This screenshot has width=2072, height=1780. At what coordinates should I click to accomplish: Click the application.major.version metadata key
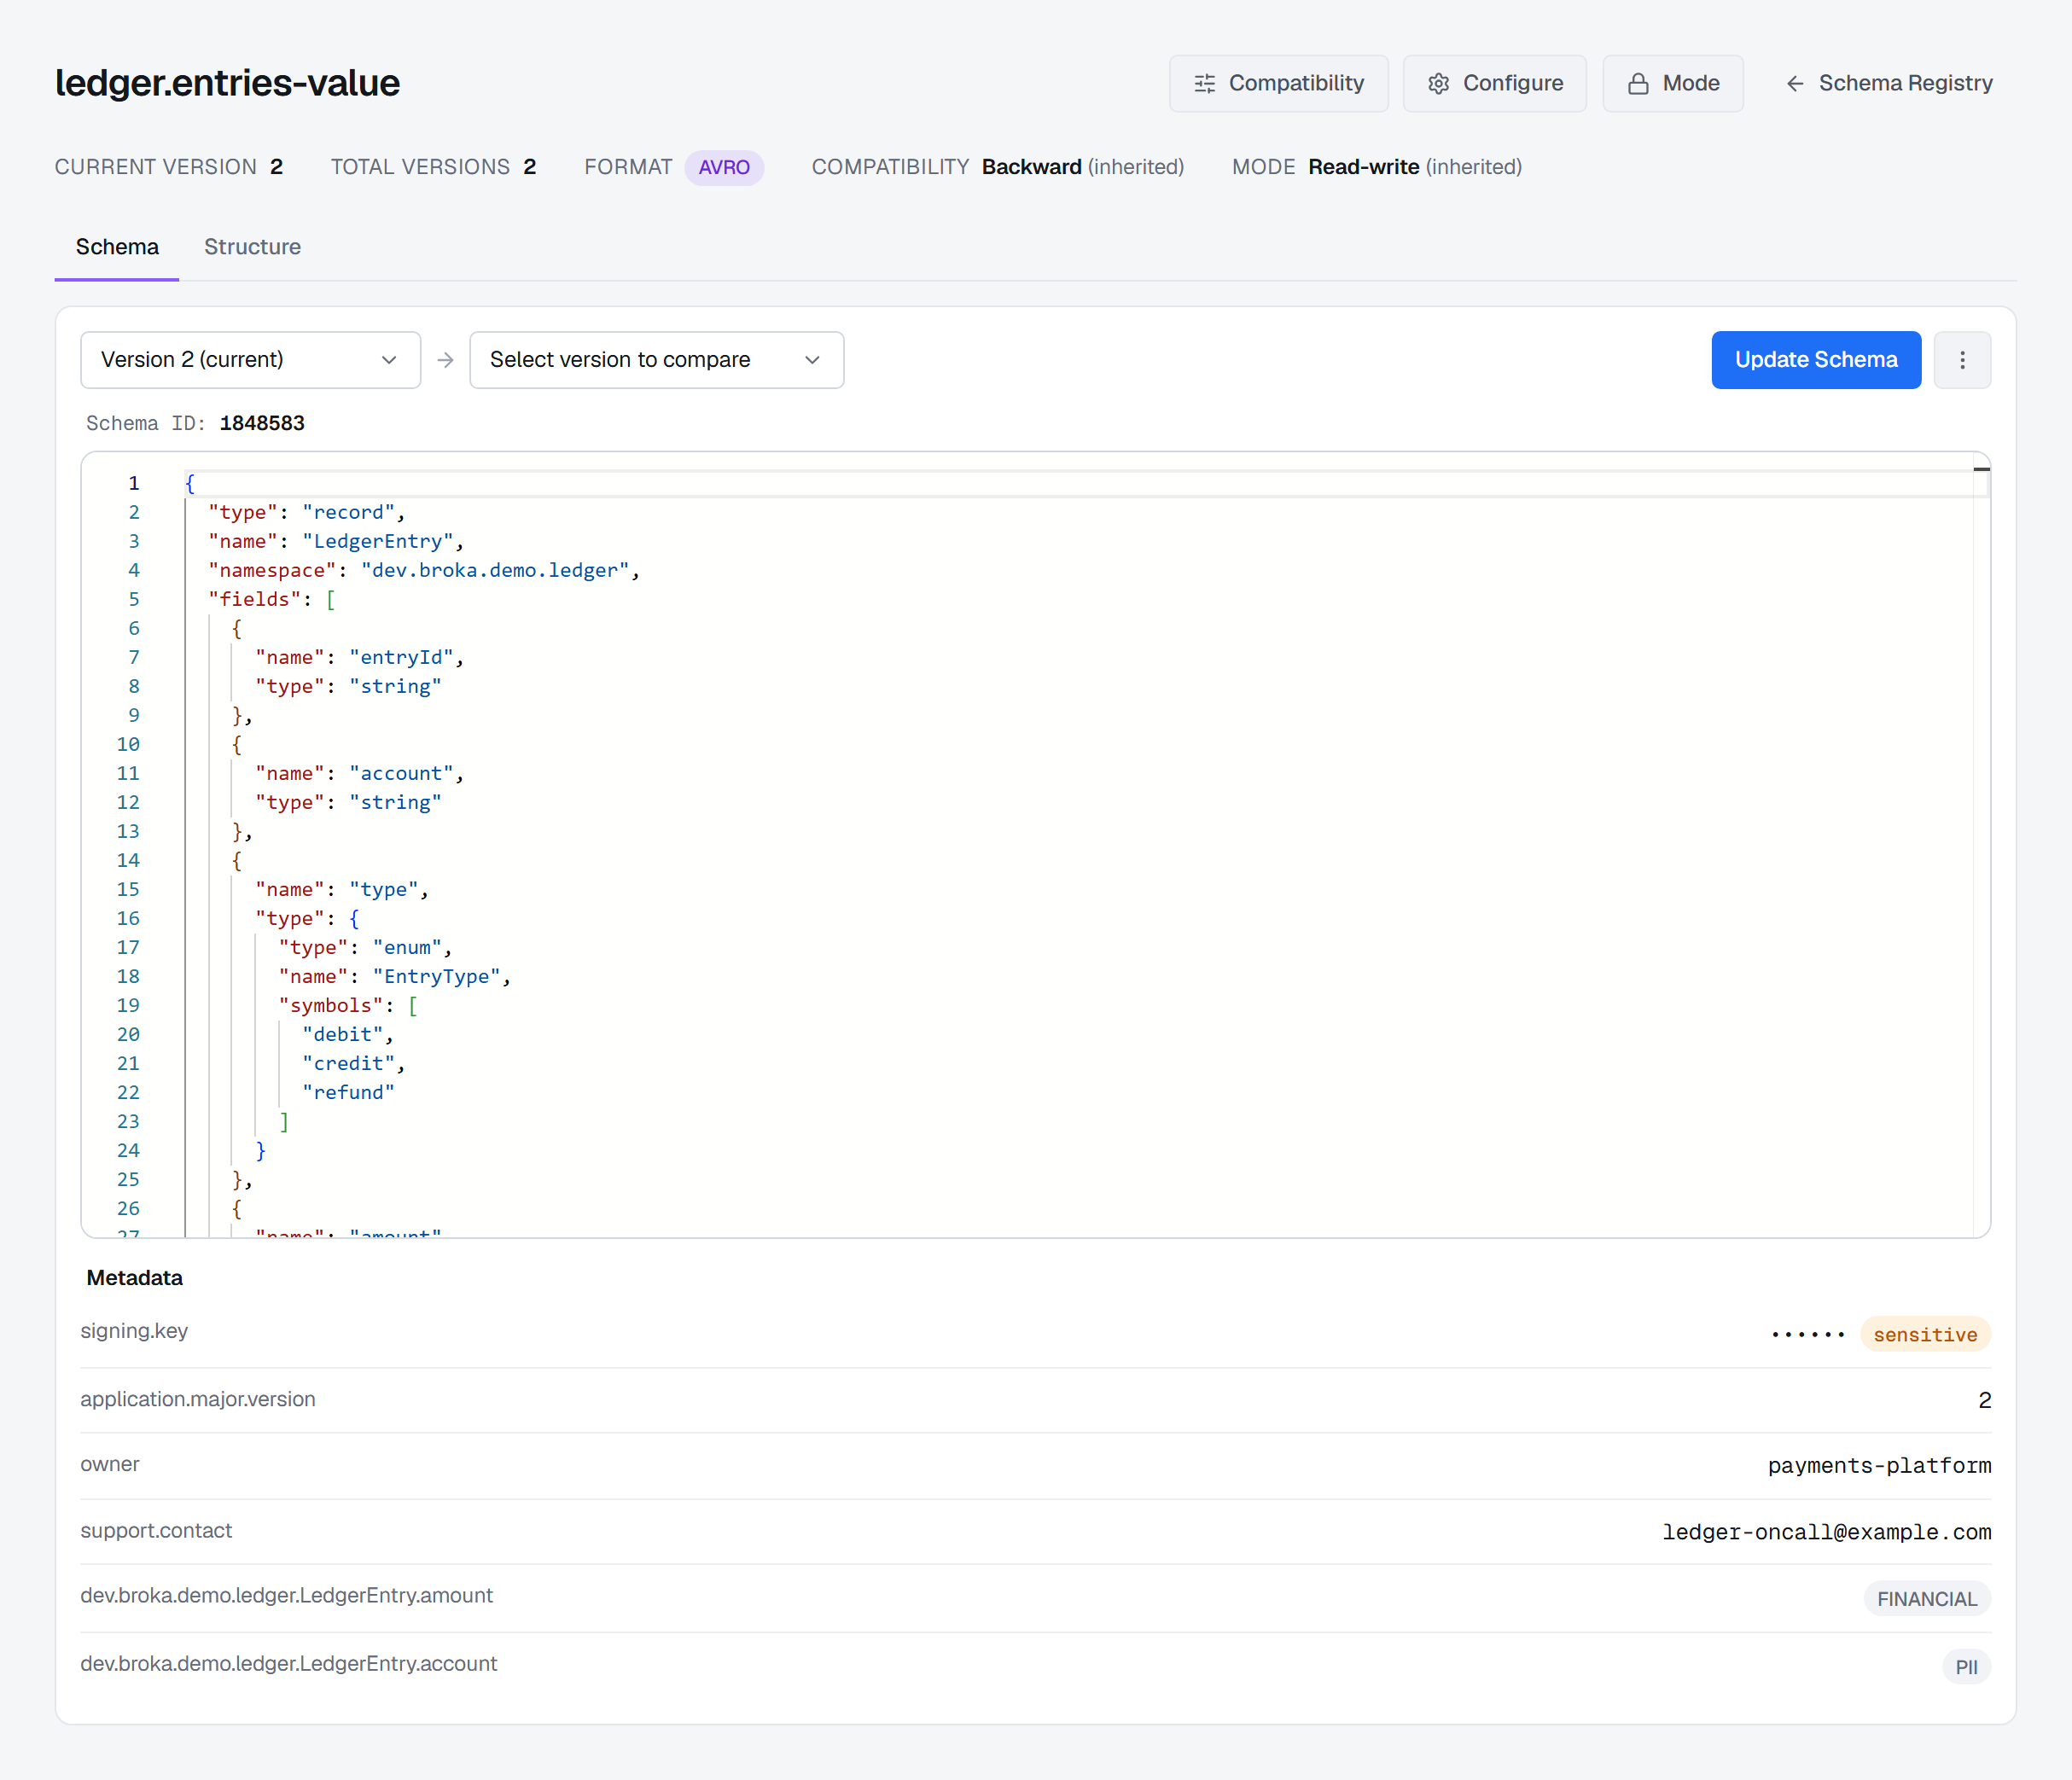pyautogui.click(x=198, y=1399)
